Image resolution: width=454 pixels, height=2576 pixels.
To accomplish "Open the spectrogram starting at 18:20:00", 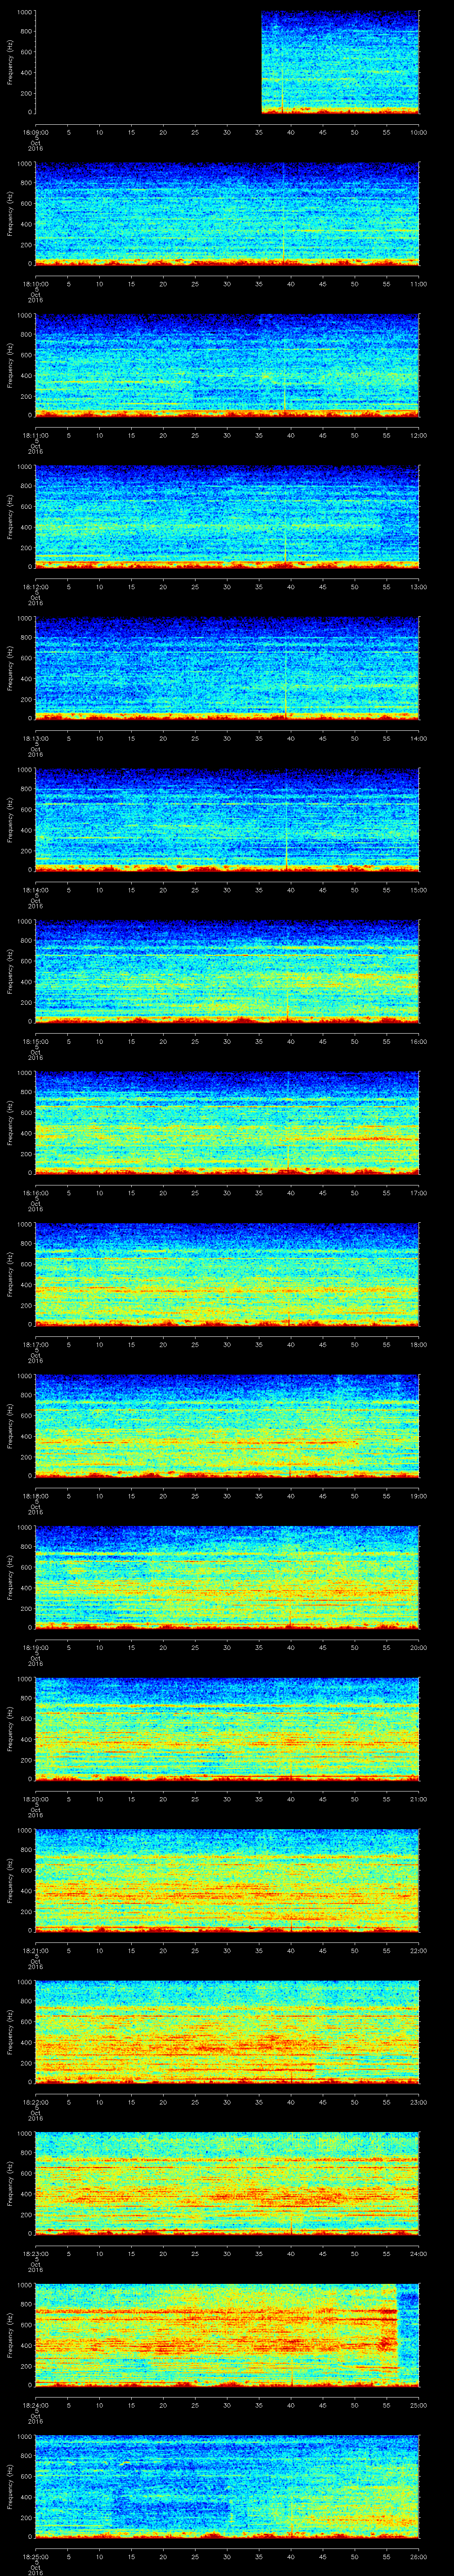I will (x=227, y=1729).
